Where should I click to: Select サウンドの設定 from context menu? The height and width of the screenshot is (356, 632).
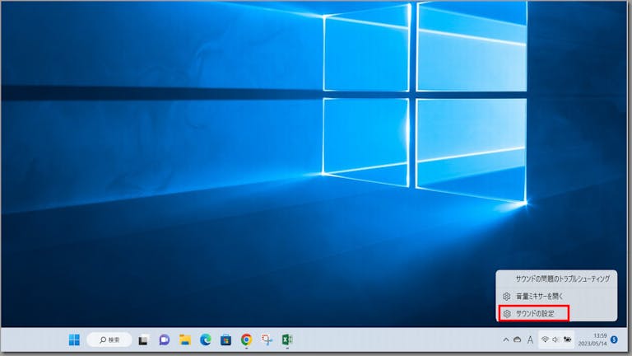tap(534, 313)
